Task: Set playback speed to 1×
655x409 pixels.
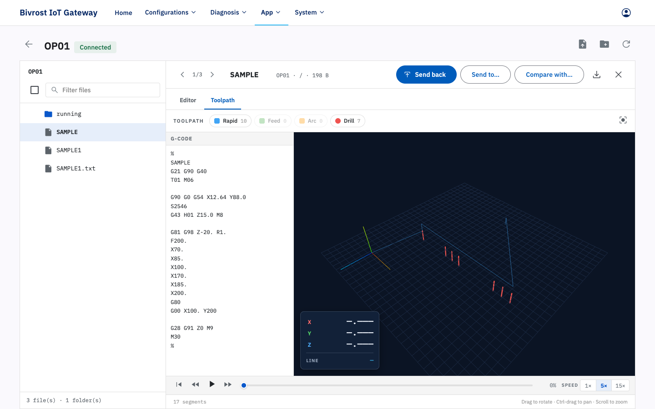Action: pyautogui.click(x=588, y=385)
